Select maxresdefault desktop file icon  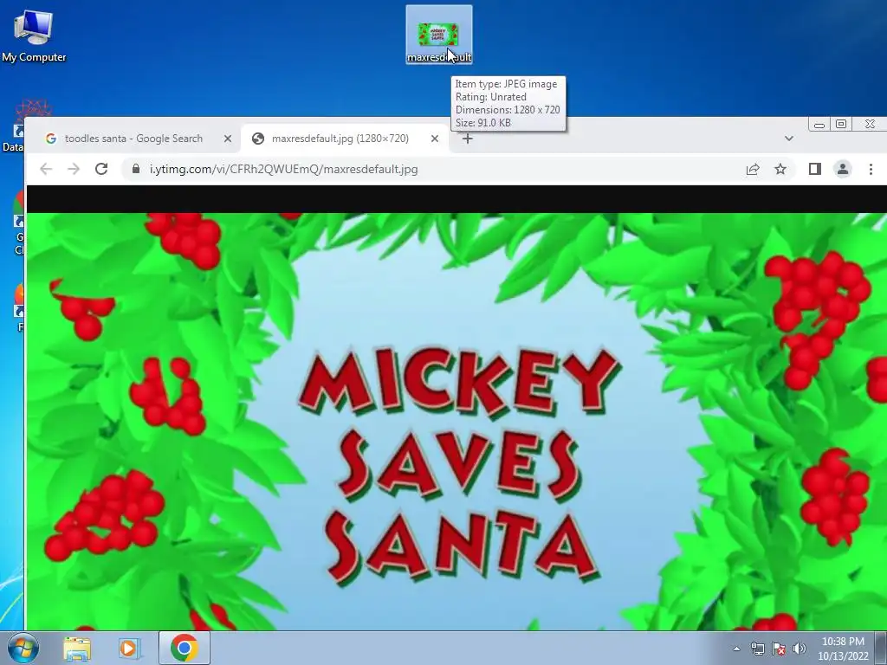tap(439, 35)
